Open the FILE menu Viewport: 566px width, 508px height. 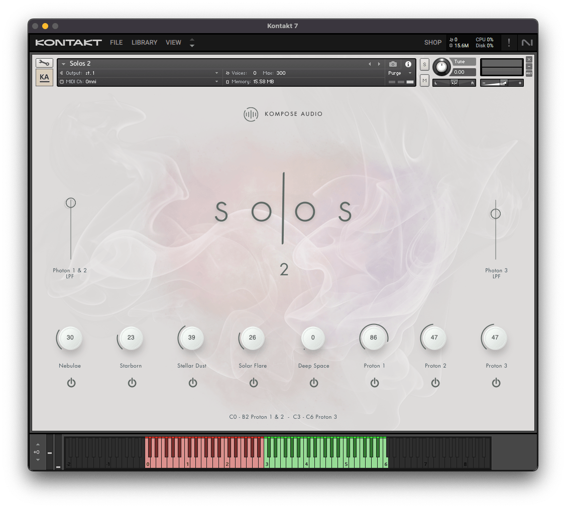click(116, 43)
